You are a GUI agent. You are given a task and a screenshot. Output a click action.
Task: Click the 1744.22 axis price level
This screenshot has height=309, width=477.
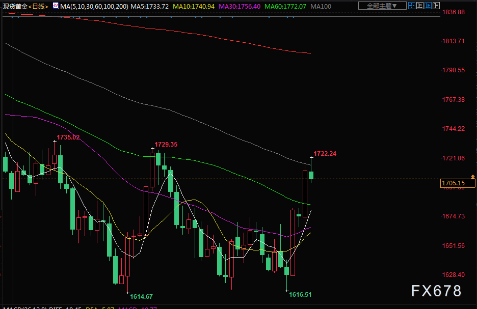coord(453,129)
